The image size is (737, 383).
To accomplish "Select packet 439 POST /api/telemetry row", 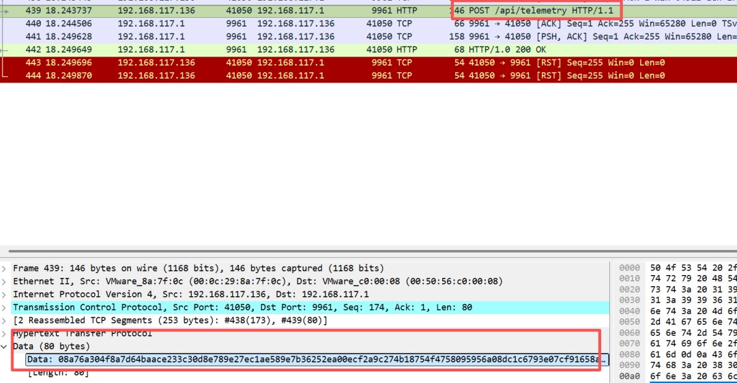I will [x=369, y=10].
